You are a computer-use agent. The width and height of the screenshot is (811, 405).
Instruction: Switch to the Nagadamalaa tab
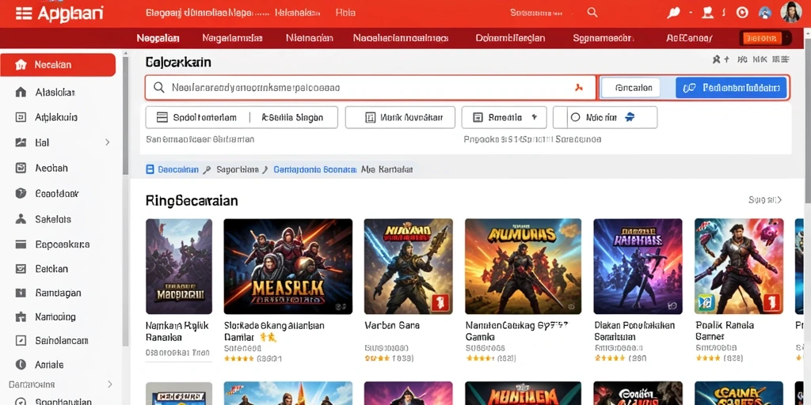232,38
